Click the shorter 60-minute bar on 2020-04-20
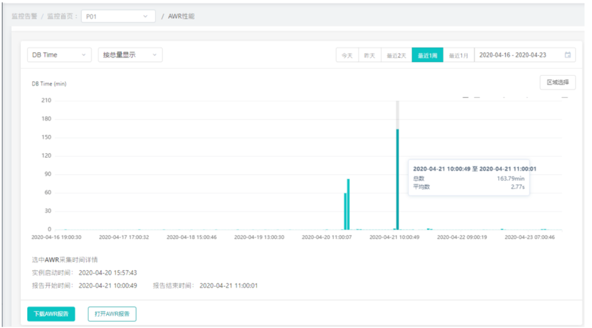This screenshot has height=328, width=592. tap(345, 211)
